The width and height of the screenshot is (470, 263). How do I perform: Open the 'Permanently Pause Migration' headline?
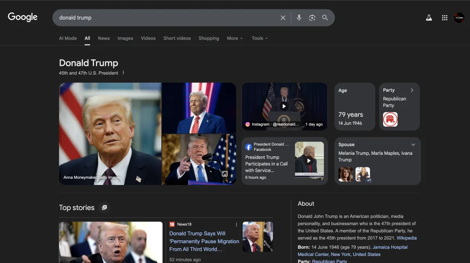(x=204, y=241)
